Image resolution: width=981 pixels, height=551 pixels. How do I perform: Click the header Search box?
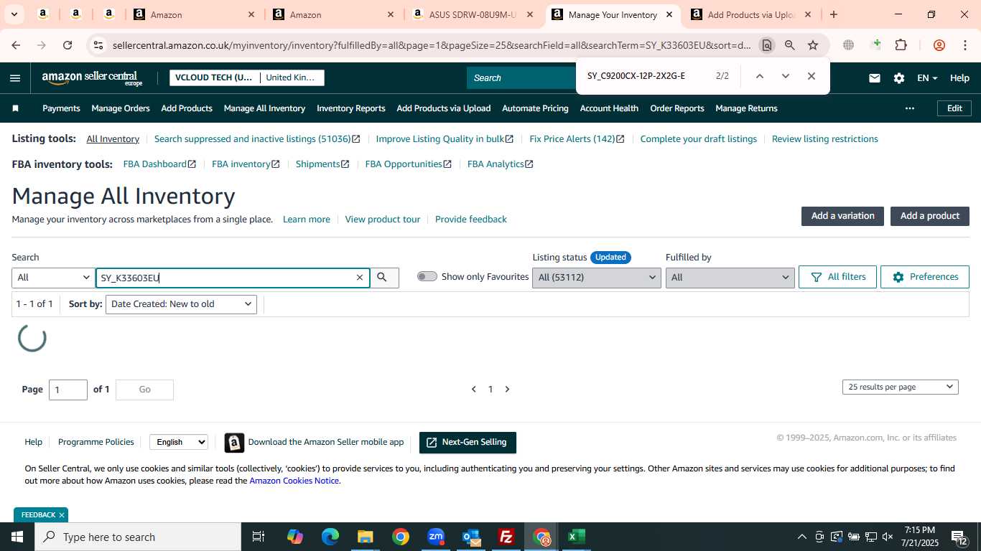tap(521, 78)
